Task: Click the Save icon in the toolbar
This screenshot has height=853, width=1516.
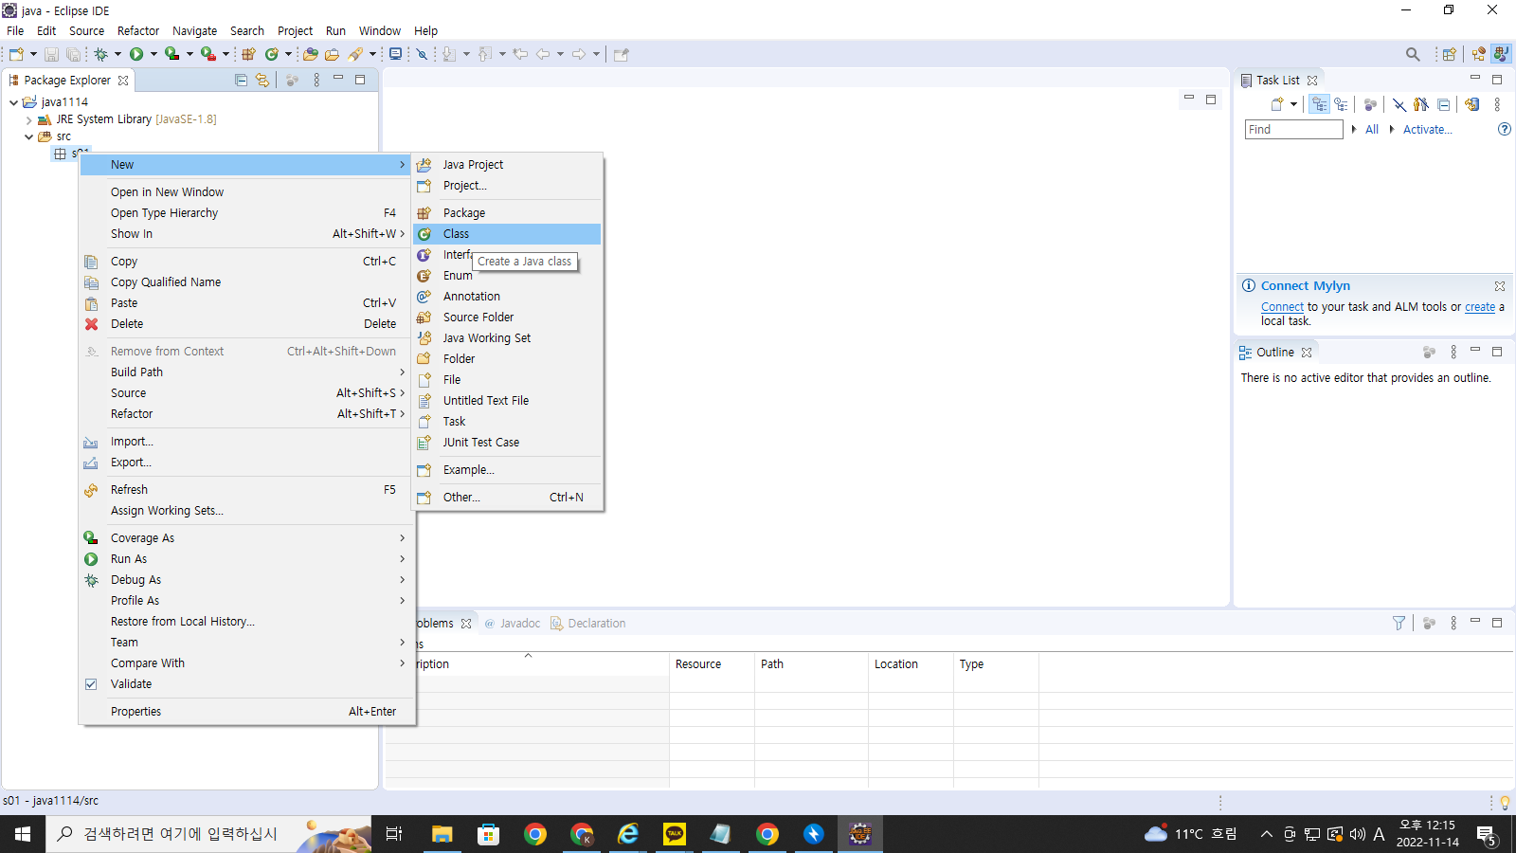Action: click(52, 55)
